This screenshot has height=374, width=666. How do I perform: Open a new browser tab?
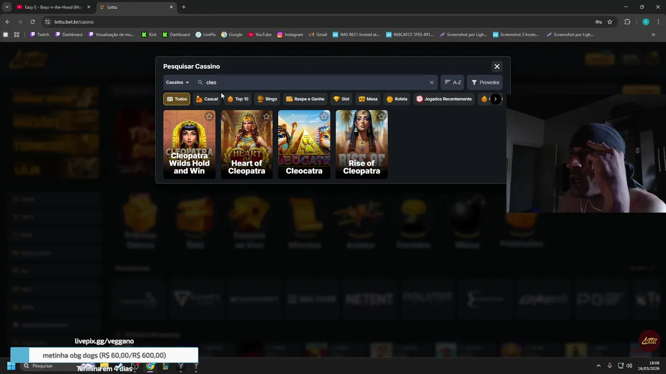(x=184, y=7)
